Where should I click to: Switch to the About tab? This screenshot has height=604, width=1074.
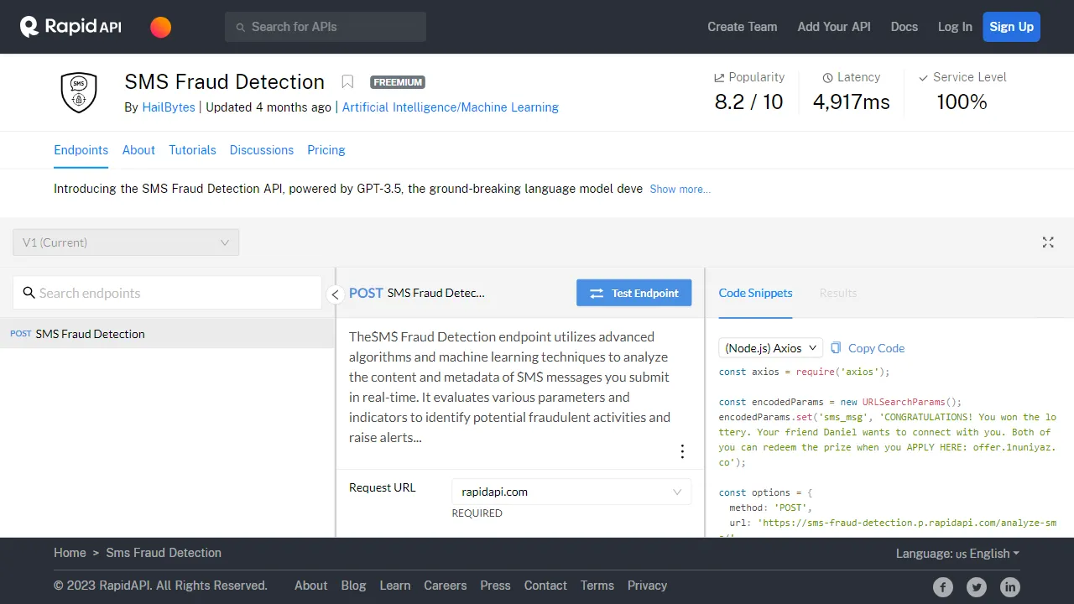138,150
